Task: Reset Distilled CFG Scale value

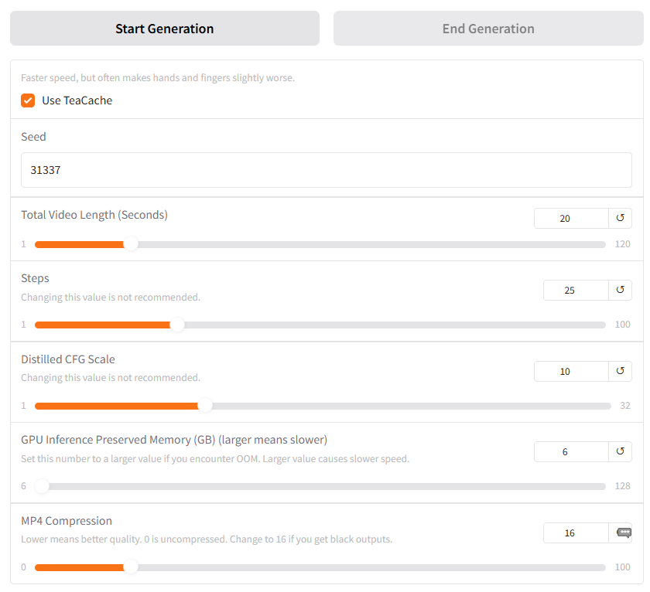Action: pyautogui.click(x=620, y=371)
